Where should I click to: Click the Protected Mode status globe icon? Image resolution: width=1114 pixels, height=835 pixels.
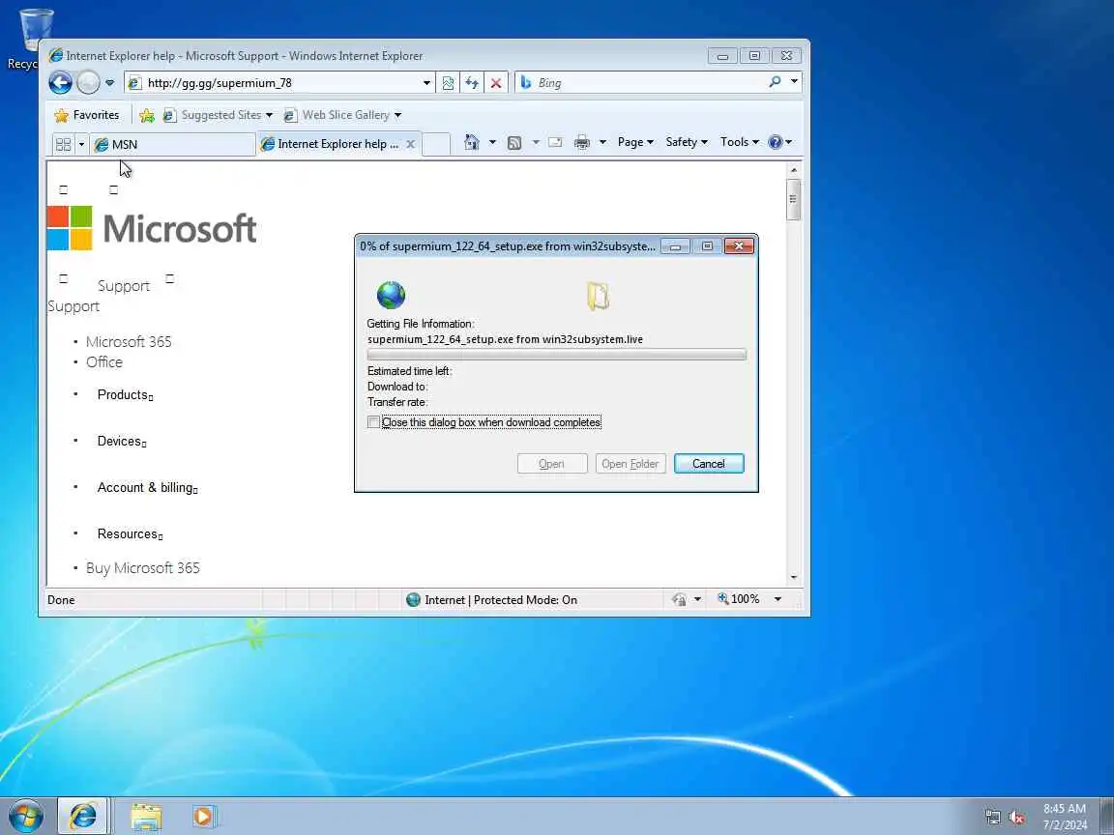coord(413,600)
